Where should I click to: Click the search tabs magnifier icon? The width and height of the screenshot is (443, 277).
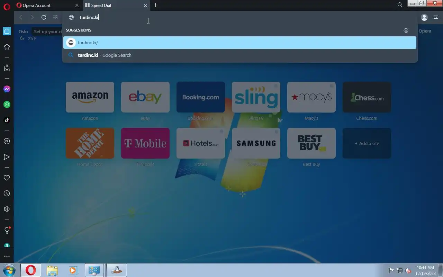pos(400,5)
